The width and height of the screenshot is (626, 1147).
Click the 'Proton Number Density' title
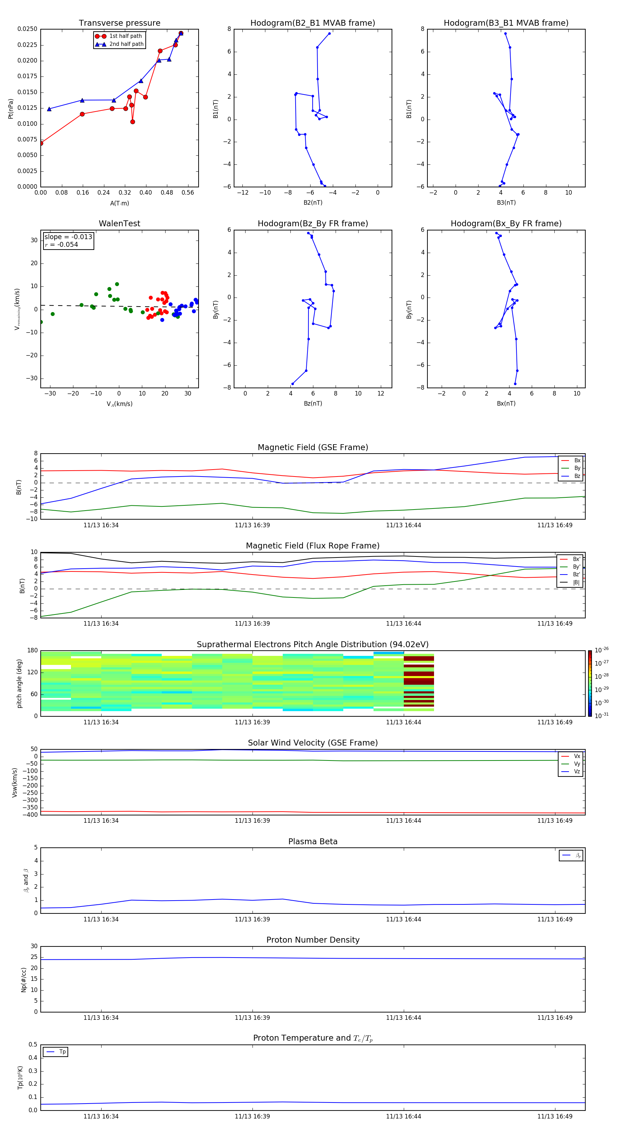coord(313,940)
